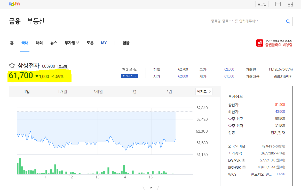301x190 pixels.
Task: Open the EPS/PER help question icon
Action: 243,160
